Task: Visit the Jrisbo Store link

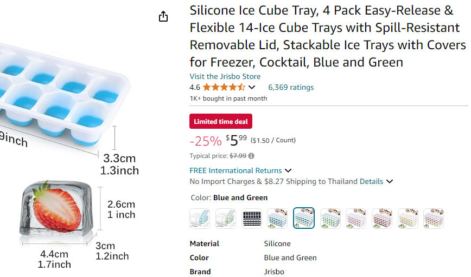Action: click(225, 76)
